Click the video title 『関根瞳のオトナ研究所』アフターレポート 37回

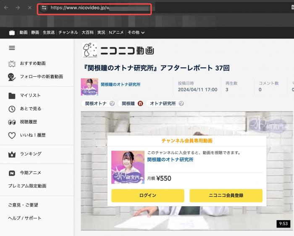pyautogui.click(x=156, y=68)
